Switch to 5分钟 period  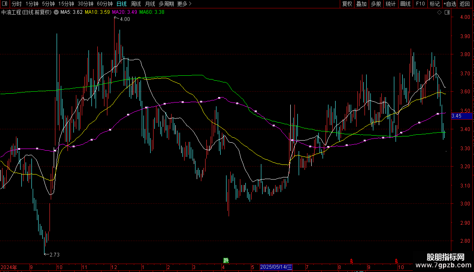click(x=48, y=4)
